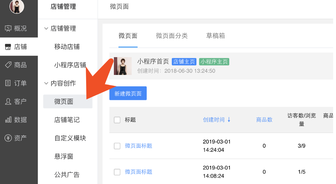Click the 小程序首页 thumbnail image
336x184 pixels.
tap(123, 66)
